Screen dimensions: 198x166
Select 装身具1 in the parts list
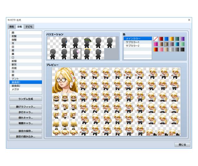tap(26, 82)
